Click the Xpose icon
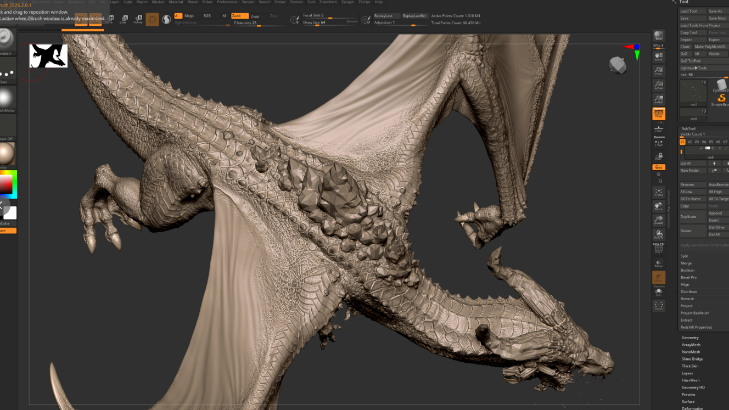 (659, 306)
